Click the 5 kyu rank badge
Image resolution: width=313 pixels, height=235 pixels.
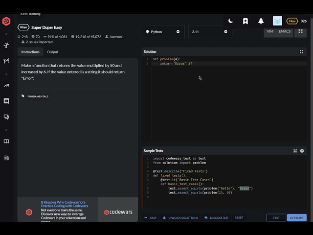[x=292, y=21]
